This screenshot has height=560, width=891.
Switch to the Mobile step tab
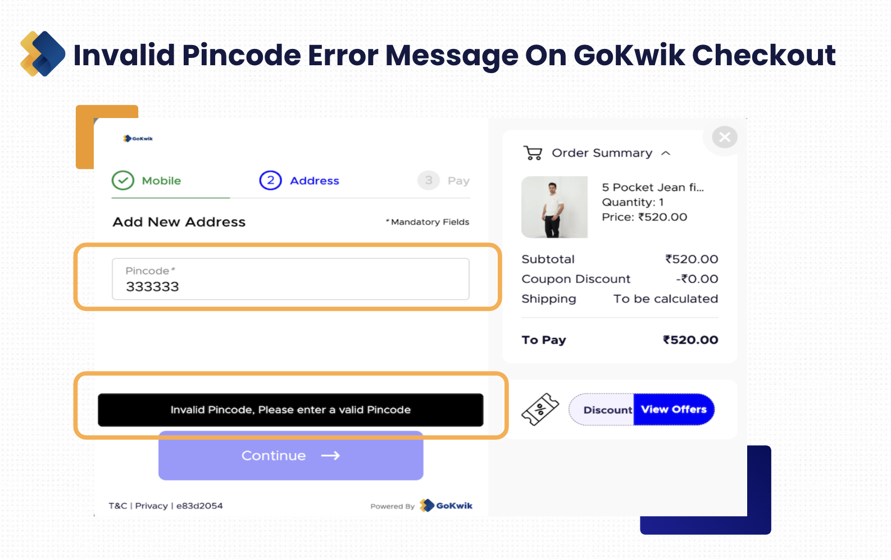coord(161,180)
